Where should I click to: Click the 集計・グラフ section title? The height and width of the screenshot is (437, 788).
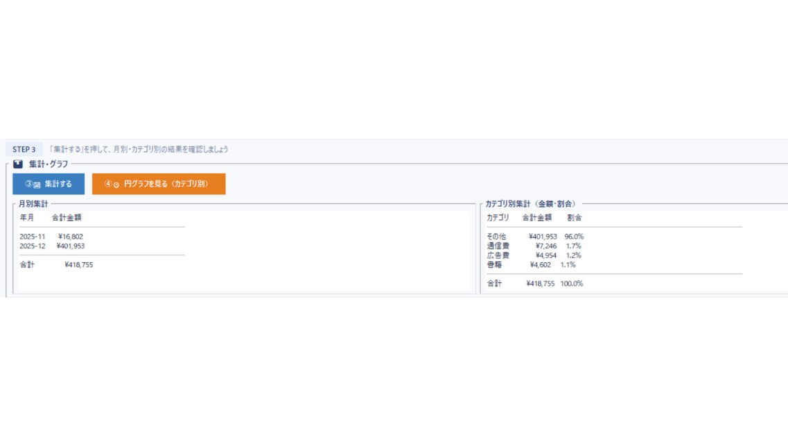tap(49, 164)
